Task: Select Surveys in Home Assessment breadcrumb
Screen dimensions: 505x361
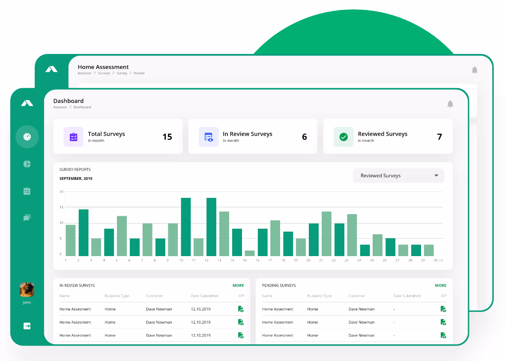Action: point(104,73)
